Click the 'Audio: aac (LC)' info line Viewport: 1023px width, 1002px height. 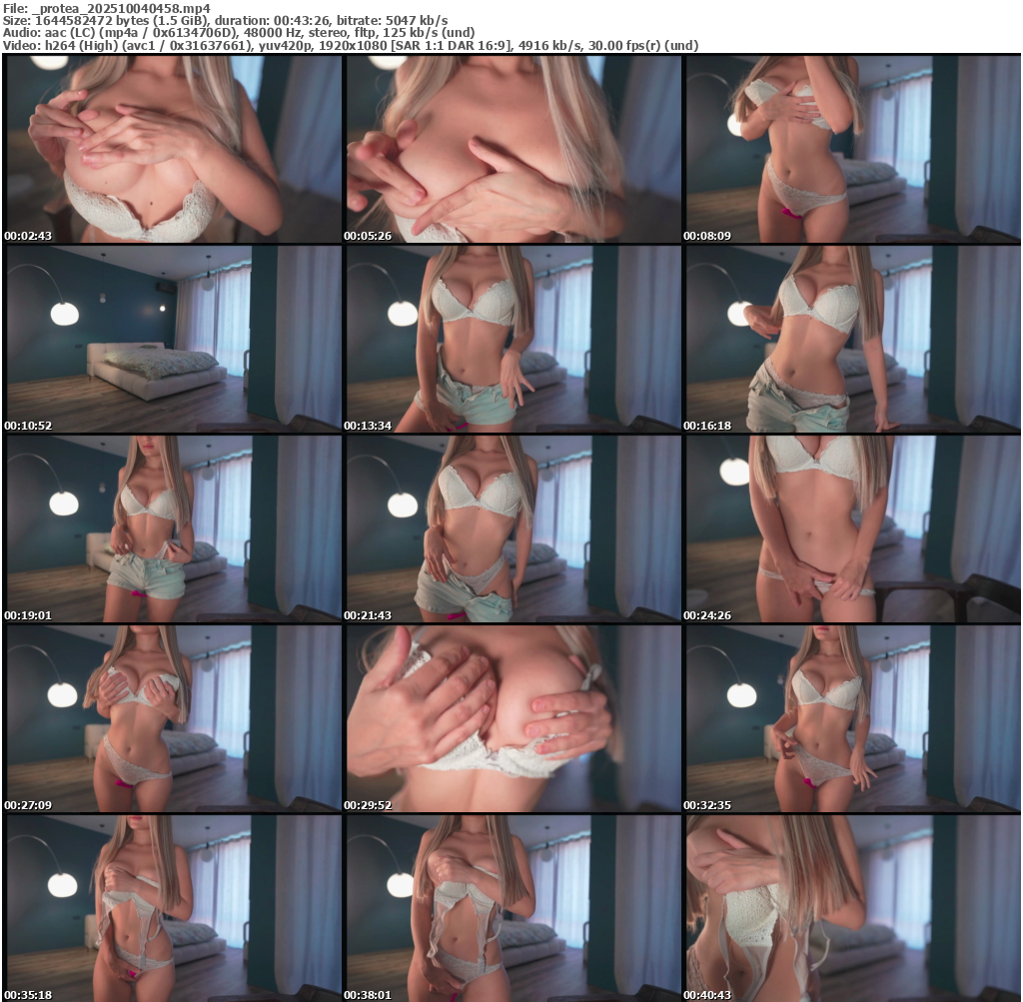coord(239,33)
